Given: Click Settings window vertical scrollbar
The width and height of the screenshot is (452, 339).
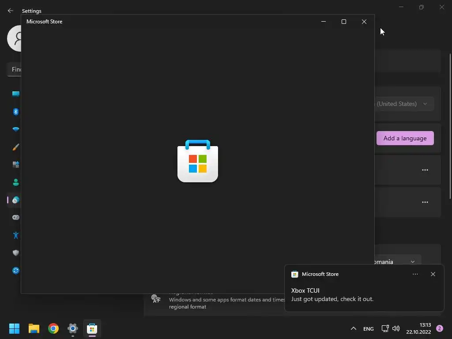Looking at the screenshot, I should click(450, 126).
